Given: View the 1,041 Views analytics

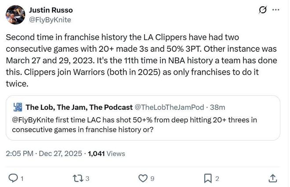Looking at the screenshot, I should pos(106,154).
